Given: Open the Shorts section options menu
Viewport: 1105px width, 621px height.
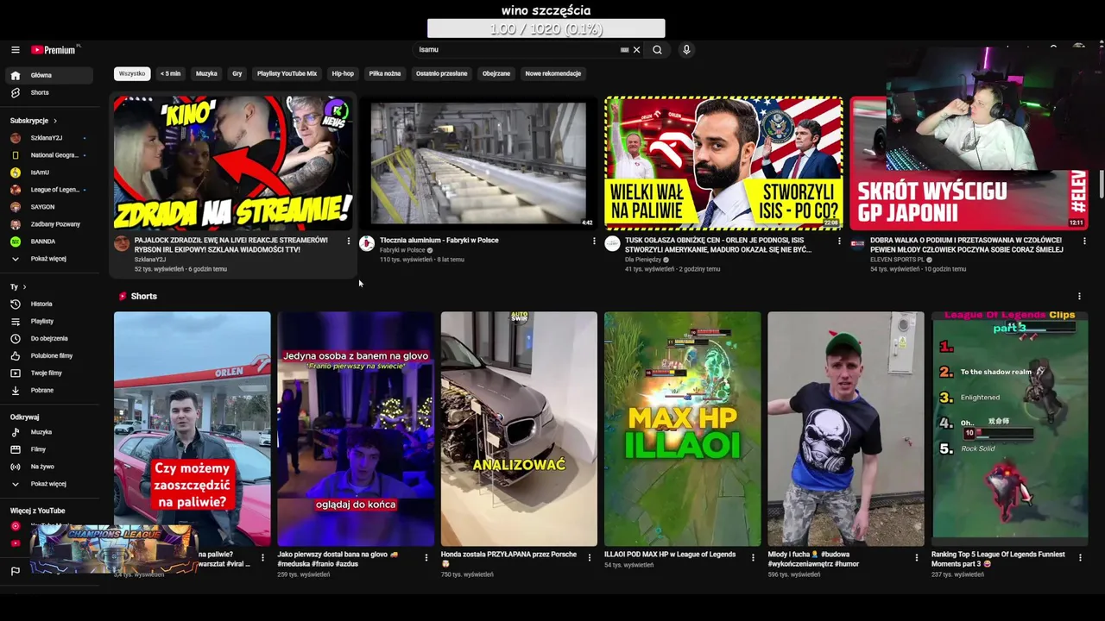Looking at the screenshot, I should pos(1079,297).
